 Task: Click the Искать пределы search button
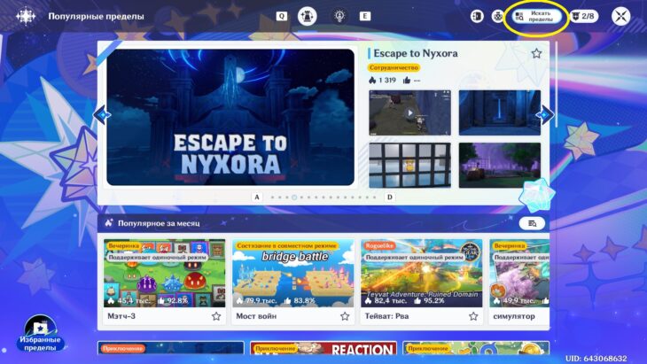click(536, 17)
